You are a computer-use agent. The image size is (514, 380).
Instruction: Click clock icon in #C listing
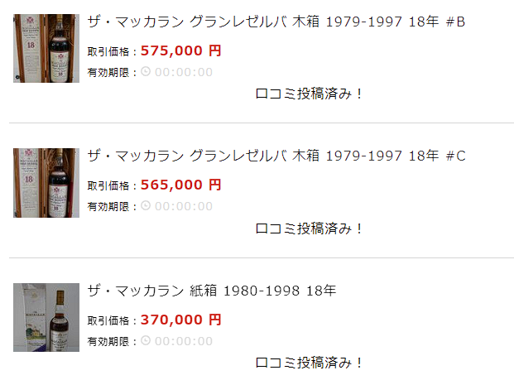146,206
